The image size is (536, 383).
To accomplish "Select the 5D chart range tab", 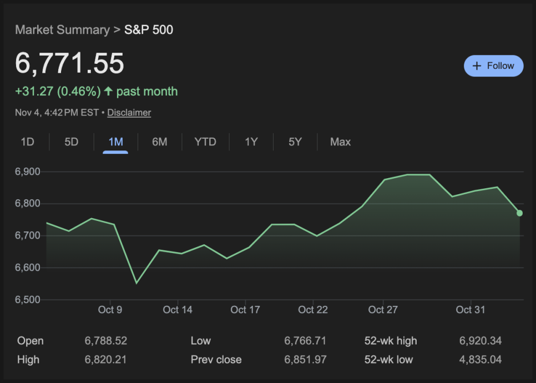I will (71, 142).
